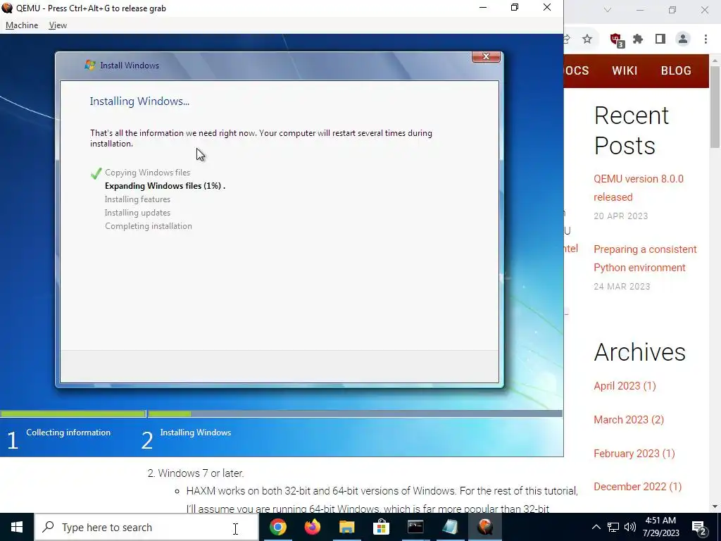721x541 pixels.
Task: Bookmark this page with the star icon
Action: (587, 39)
